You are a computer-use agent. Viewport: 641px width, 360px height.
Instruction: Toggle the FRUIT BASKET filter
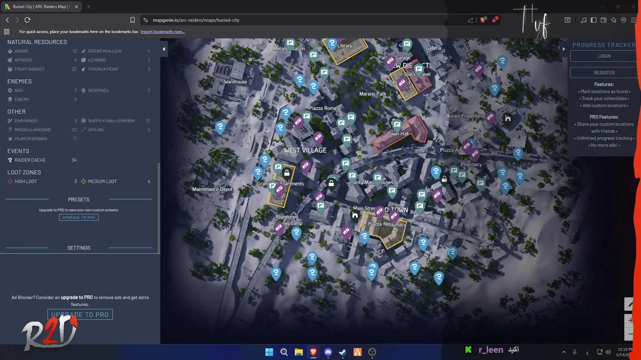coord(42,69)
